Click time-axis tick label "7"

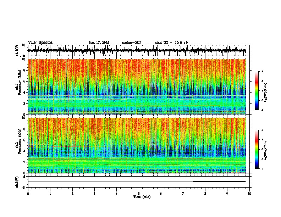[x=183, y=194]
